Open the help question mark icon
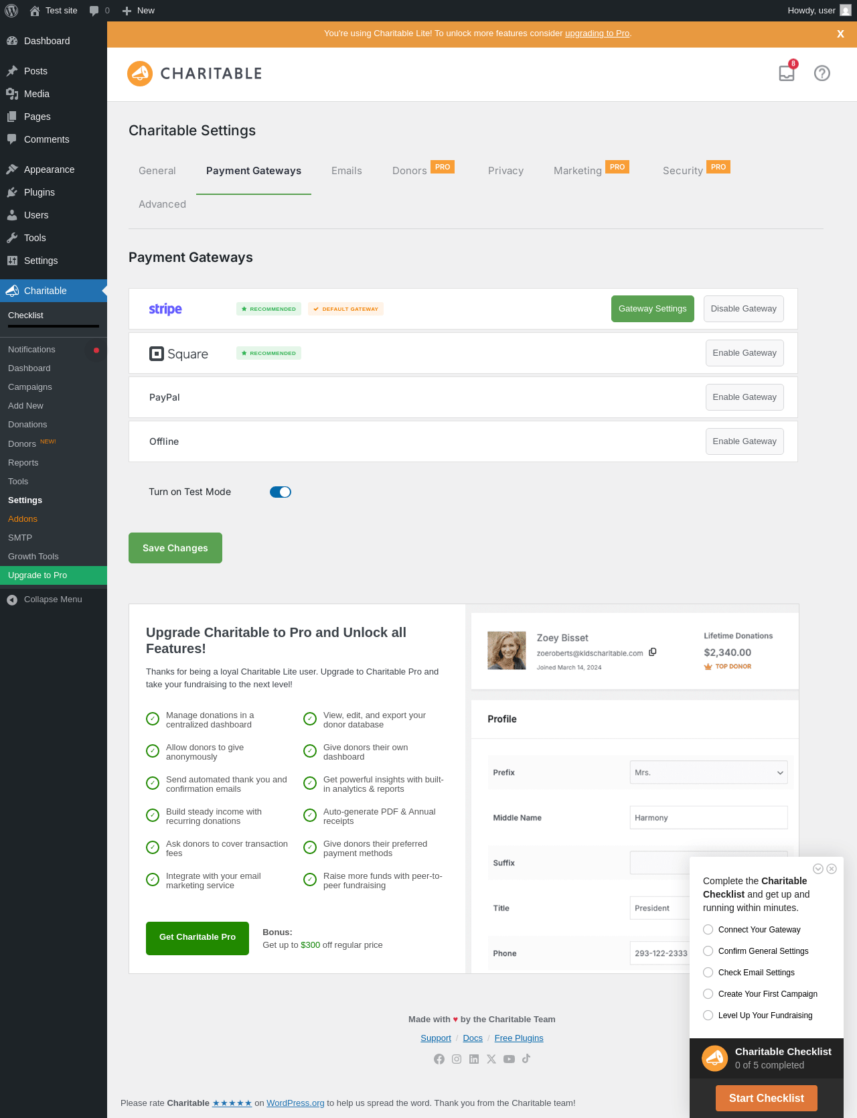 pyautogui.click(x=822, y=73)
